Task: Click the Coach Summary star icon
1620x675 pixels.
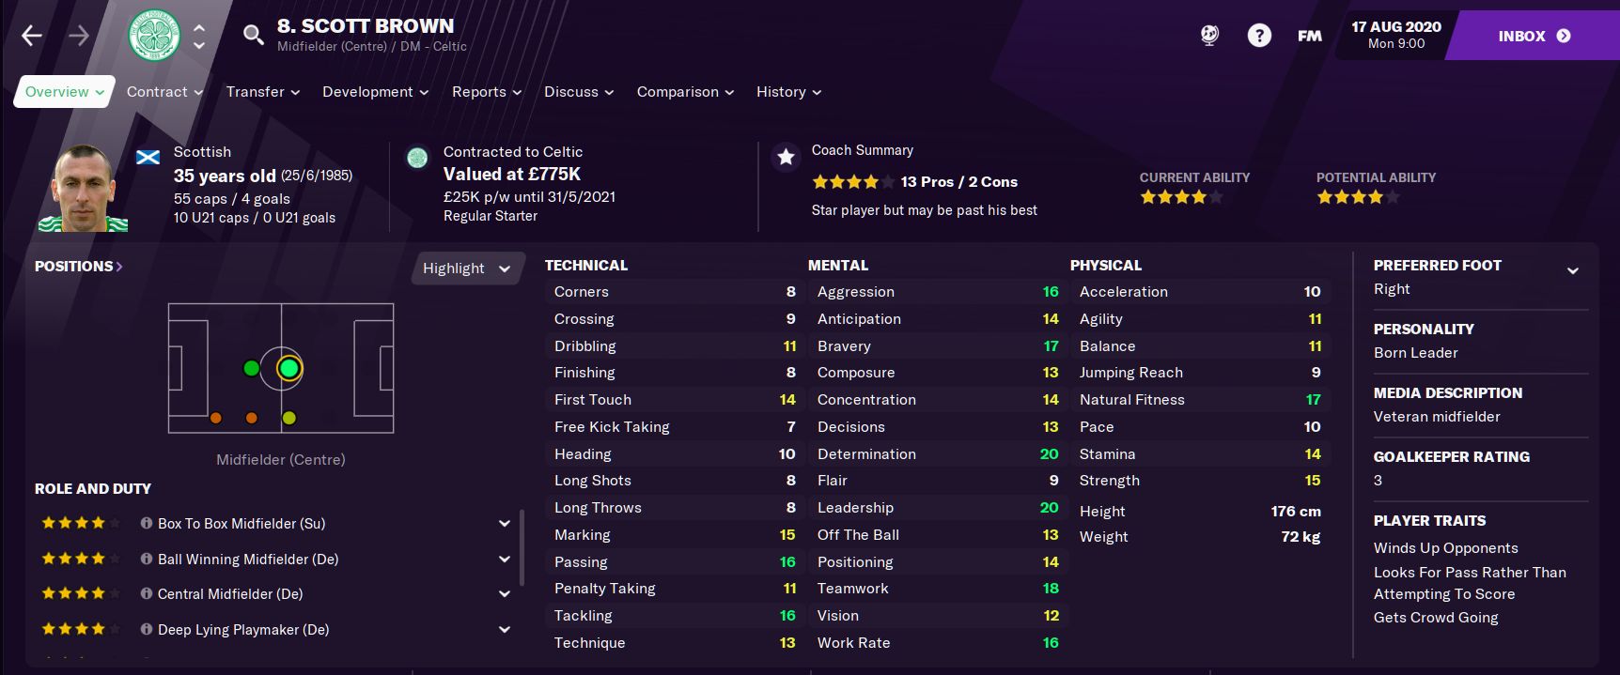Action: tap(786, 157)
